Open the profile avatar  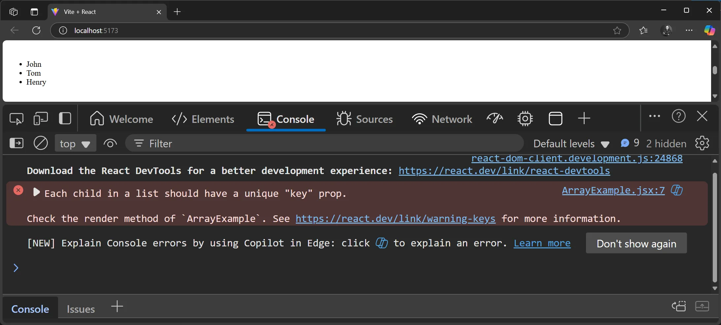(667, 30)
